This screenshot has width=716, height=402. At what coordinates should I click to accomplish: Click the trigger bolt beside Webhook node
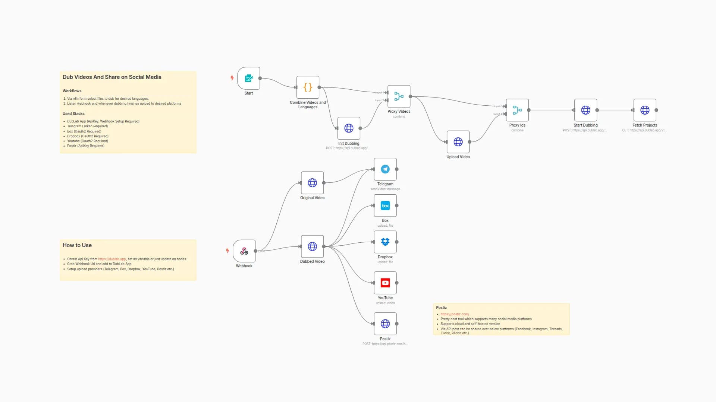tap(227, 251)
